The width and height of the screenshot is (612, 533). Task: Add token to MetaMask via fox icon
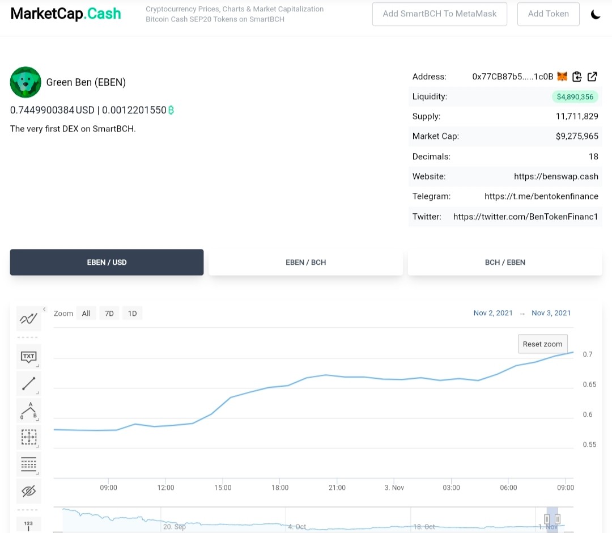pyautogui.click(x=562, y=77)
